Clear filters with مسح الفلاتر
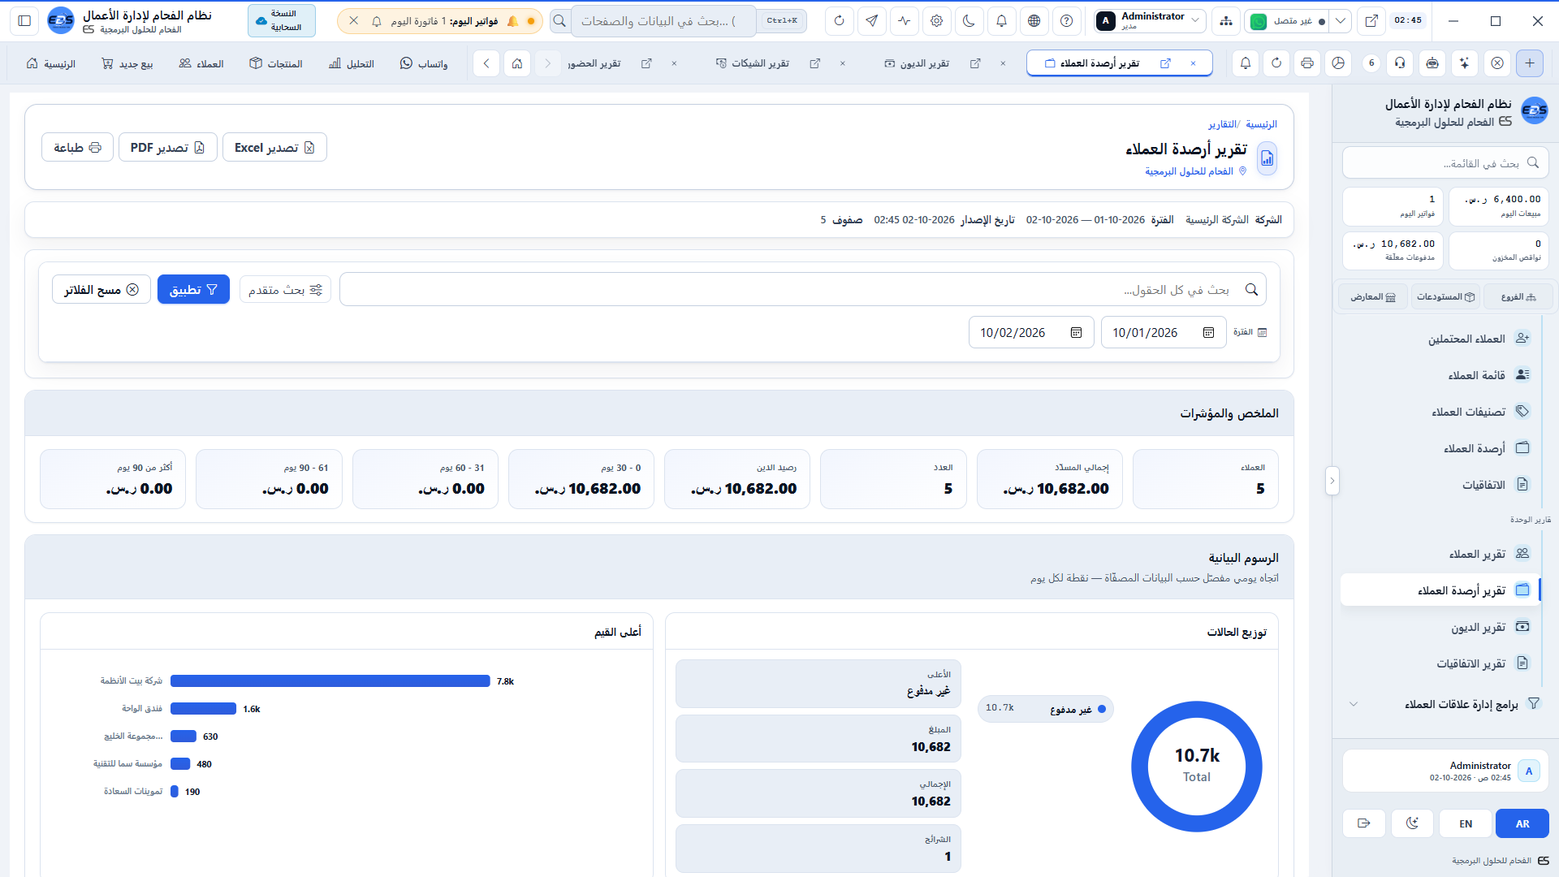Viewport: 1559px width, 877px height. point(101,290)
